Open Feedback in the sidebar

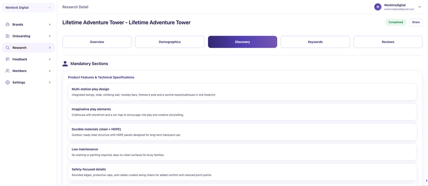point(29,59)
